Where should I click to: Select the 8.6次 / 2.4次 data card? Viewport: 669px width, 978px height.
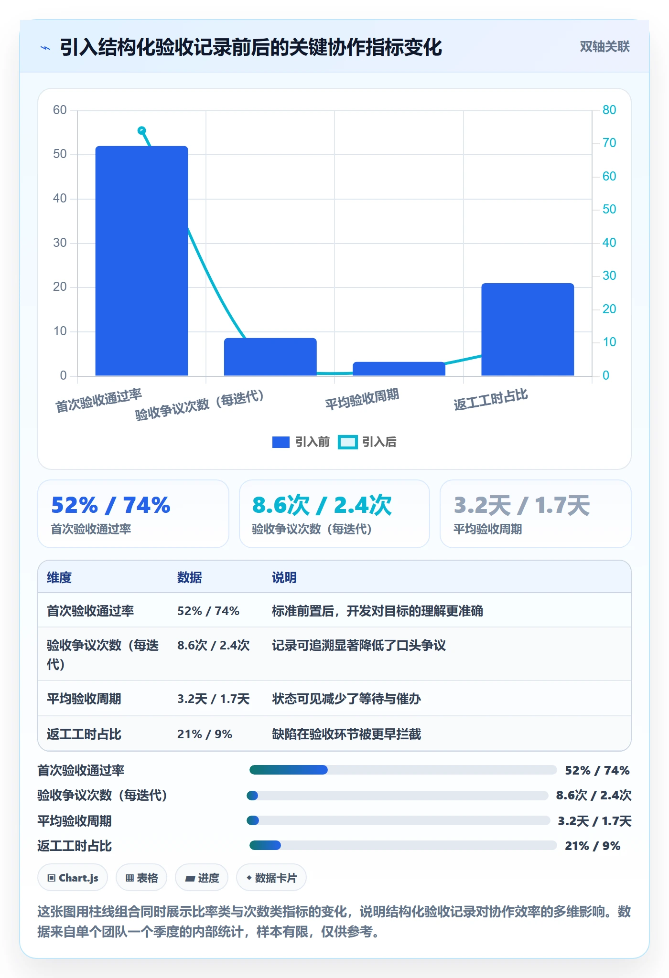[334, 514]
